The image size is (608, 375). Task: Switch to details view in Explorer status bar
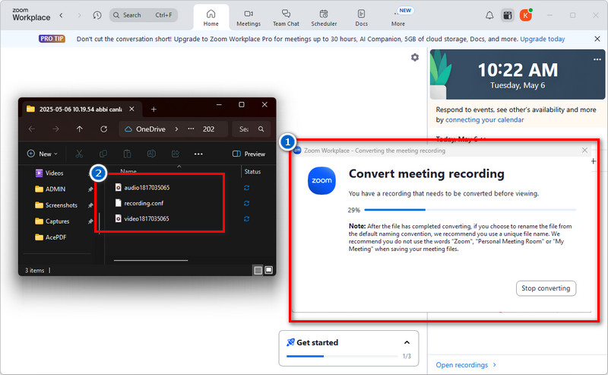coord(258,270)
